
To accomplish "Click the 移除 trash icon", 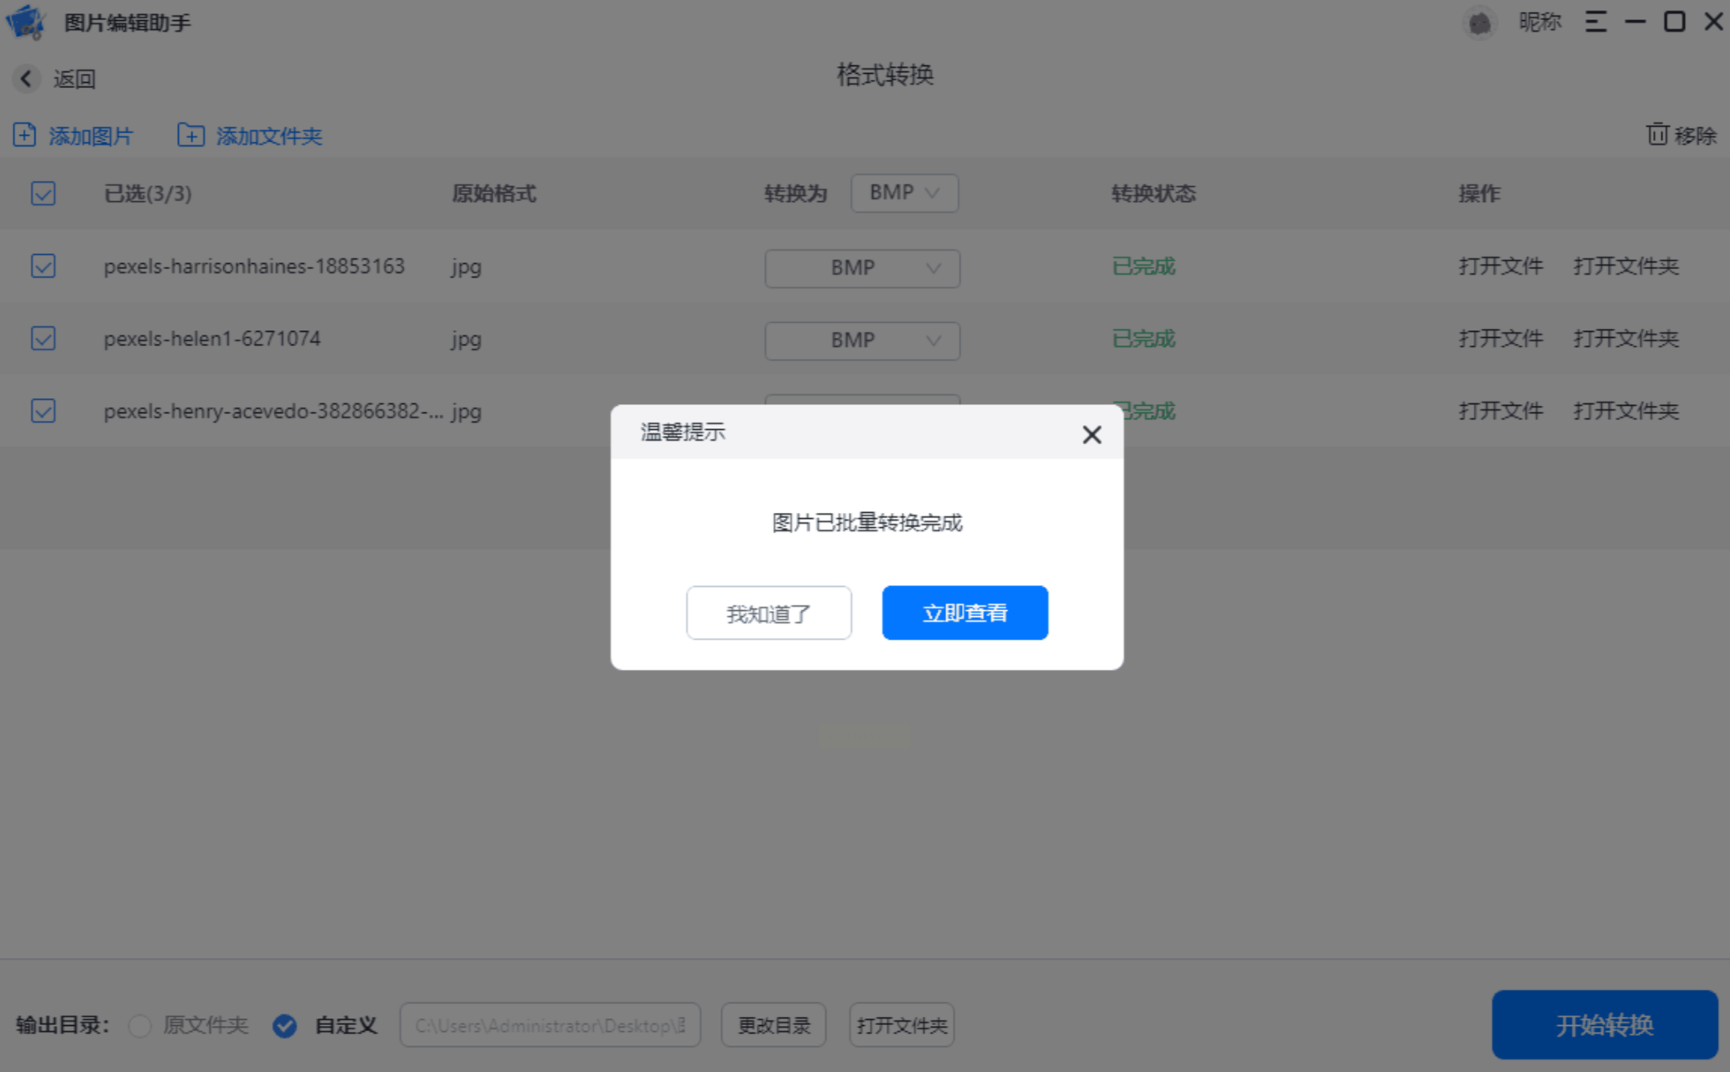I will [x=1656, y=134].
